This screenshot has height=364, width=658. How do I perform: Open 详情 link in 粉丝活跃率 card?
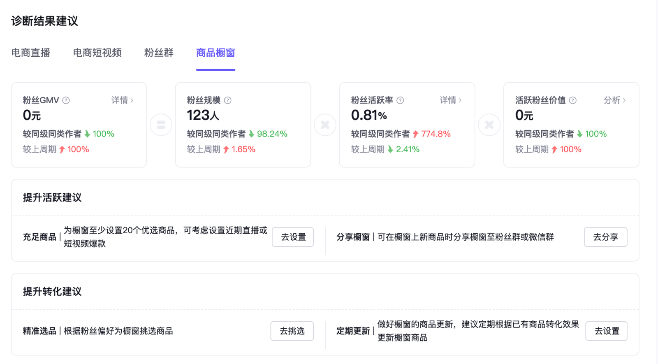click(450, 100)
